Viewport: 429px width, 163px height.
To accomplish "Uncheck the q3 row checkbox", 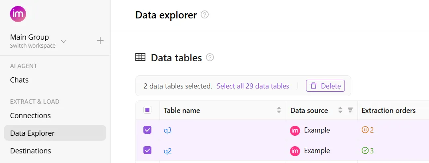I will click(147, 130).
